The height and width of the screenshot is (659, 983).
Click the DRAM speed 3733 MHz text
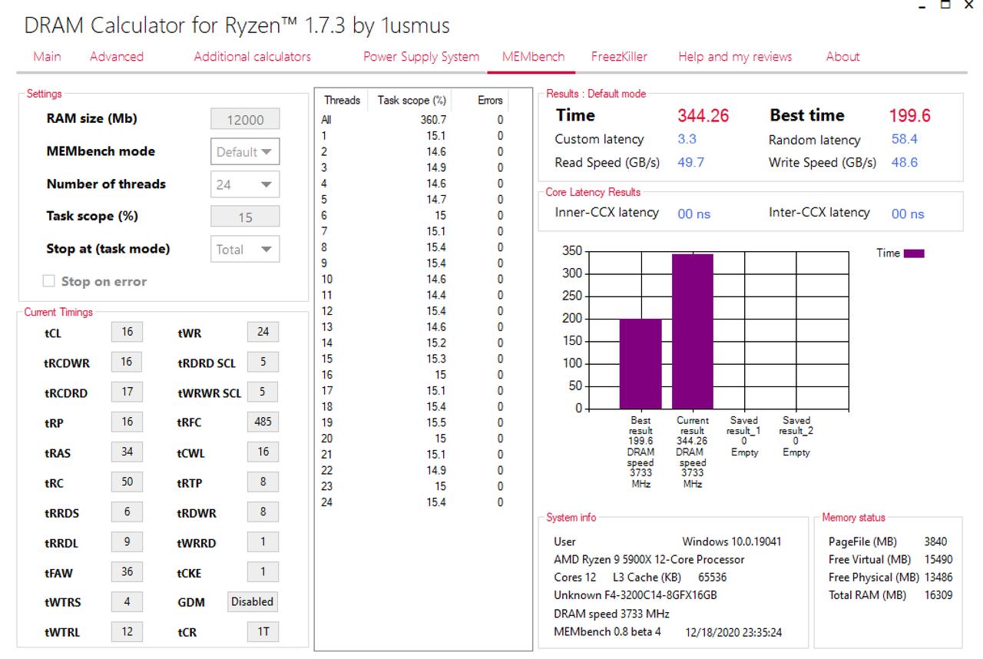[611, 614]
